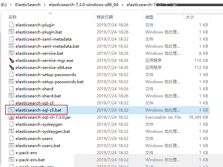223x167 pixels.
Task: Click the 112 KB size value
Action: (x=201, y=68)
